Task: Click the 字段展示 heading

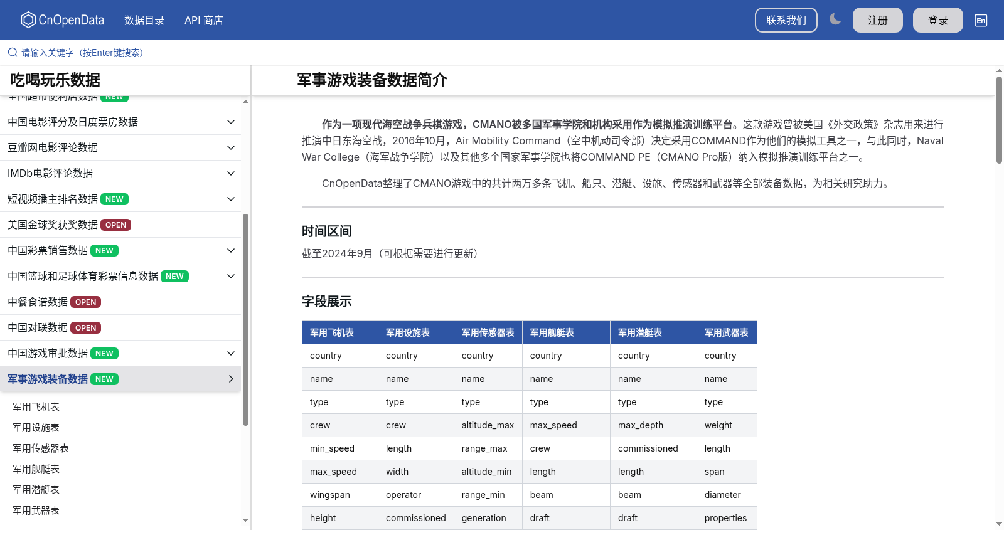Action: (x=327, y=301)
